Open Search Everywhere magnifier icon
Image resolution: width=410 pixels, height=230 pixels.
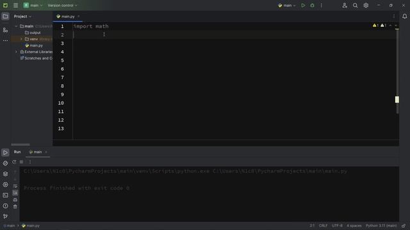point(355,5)
